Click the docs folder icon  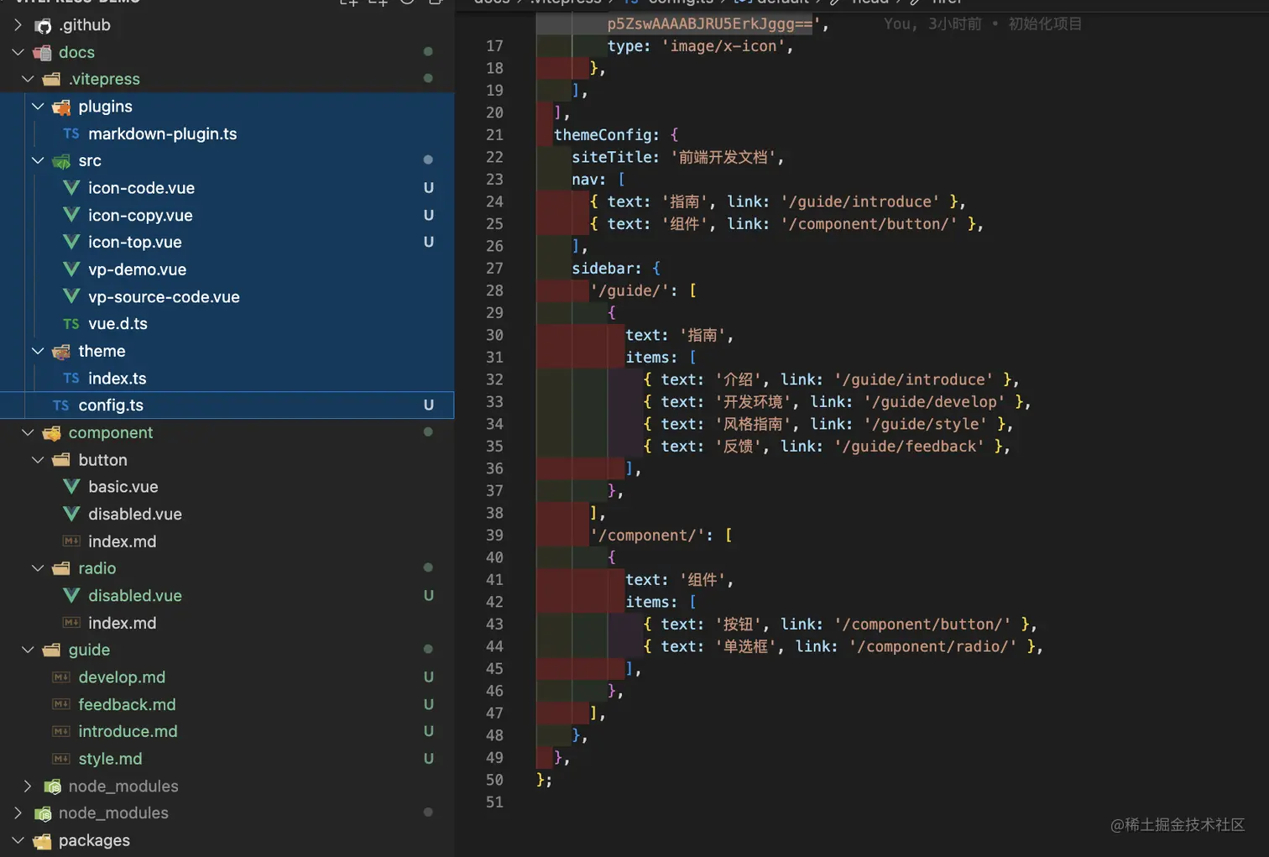pos(43,53)
